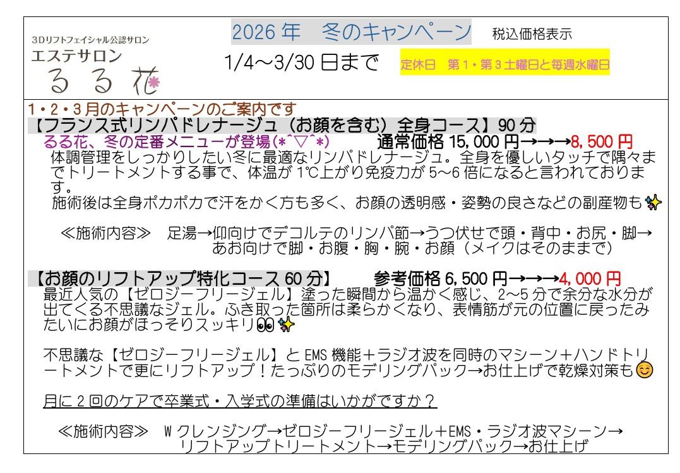680x473 pixels.
Task: Click the smiling face emoji after 乾燥対策も
Action: click(x=644, y=371)
